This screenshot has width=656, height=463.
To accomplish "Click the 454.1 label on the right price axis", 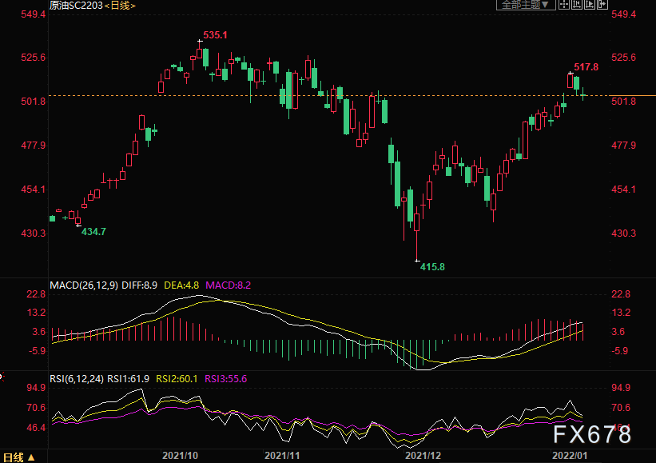I will coord(624,190).
